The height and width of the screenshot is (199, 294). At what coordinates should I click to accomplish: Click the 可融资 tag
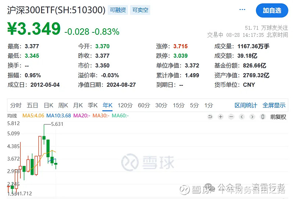click(x=118, y=10)
